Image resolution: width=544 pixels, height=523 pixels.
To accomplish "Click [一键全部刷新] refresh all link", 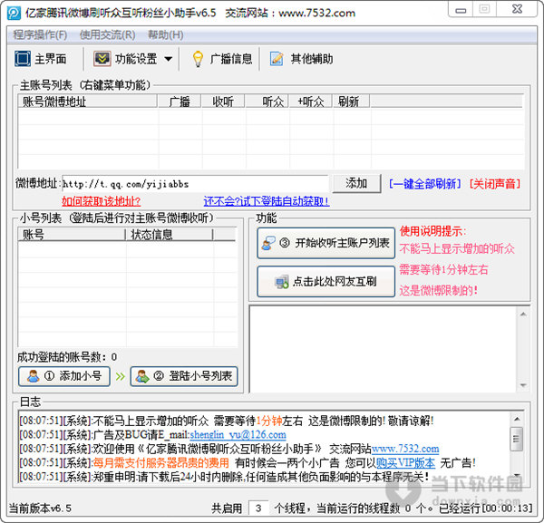I will 425,183.
